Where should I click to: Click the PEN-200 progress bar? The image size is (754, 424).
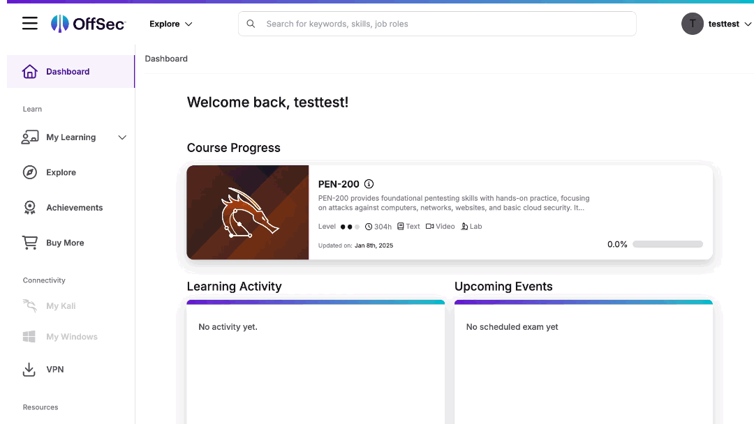click(x=667, y=244)
